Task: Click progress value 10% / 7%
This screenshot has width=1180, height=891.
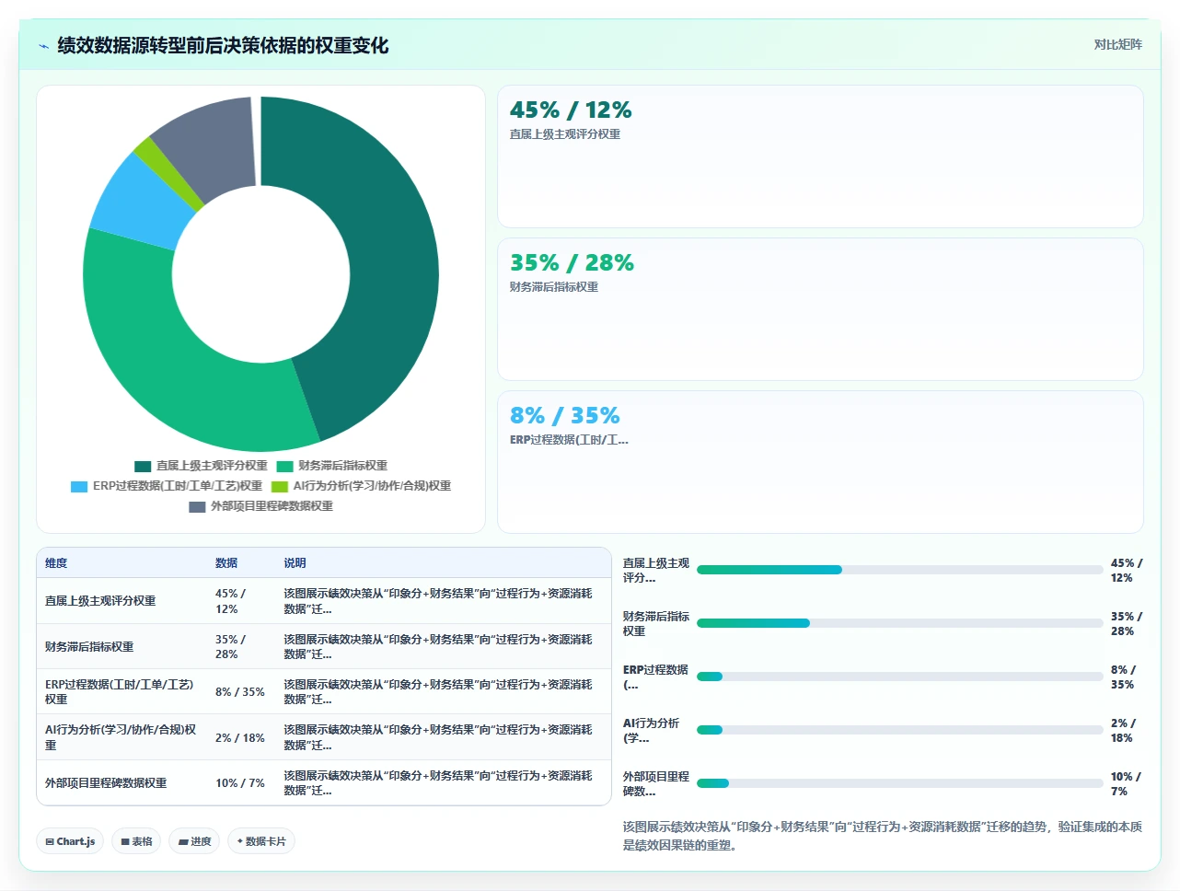Action: [x=1126, y=784]
